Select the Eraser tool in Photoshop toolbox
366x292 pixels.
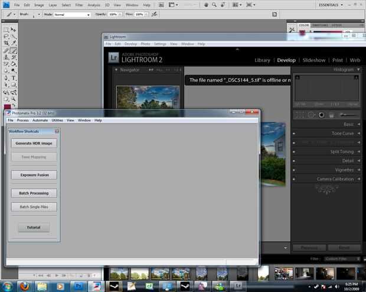point(6,64)
